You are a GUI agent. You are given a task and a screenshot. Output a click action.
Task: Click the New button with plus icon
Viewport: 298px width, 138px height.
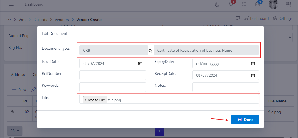pos(19,89)
